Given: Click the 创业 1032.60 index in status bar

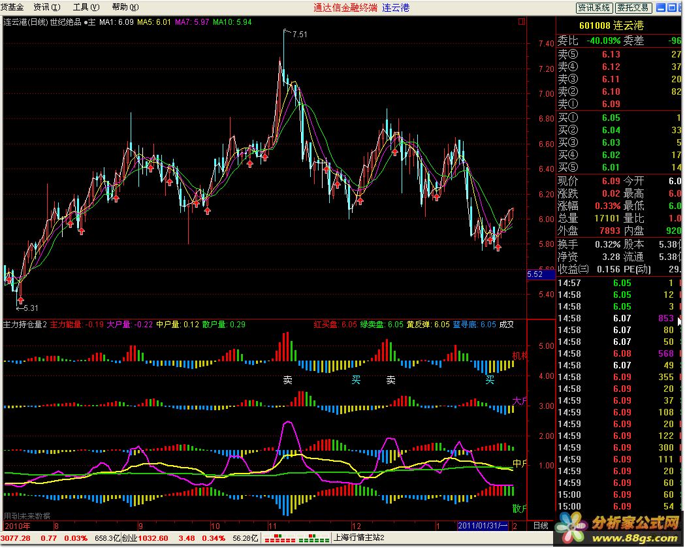Looking at the screenshot, I should click(144, 538).
